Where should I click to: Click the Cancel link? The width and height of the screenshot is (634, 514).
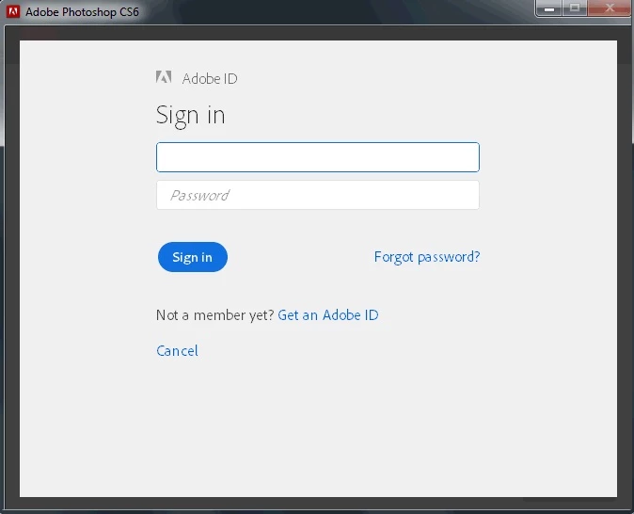click(x=177, y=351)
